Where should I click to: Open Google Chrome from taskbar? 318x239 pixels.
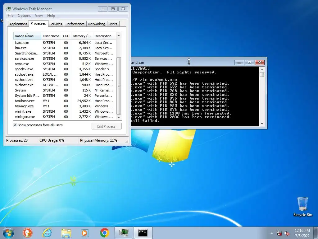pyautogui.click(x=104, y=233)
